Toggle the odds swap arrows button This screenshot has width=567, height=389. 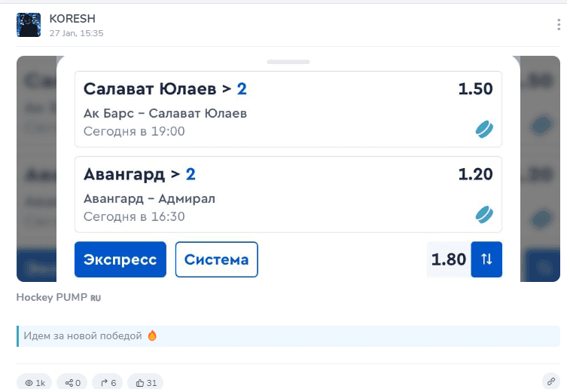[x=486, y=259]
